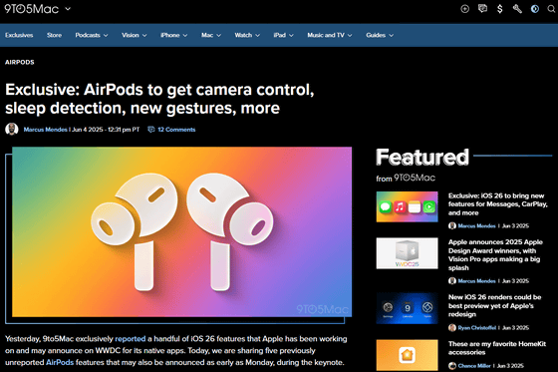Open the search magnifier icon
Viewport: 558px width, 372px height.
pyautogui.click(x=551, y=9)
